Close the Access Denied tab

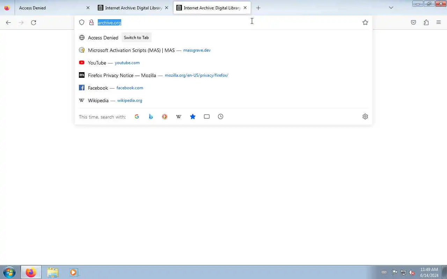pyautogui.click(x=88, y=8)
